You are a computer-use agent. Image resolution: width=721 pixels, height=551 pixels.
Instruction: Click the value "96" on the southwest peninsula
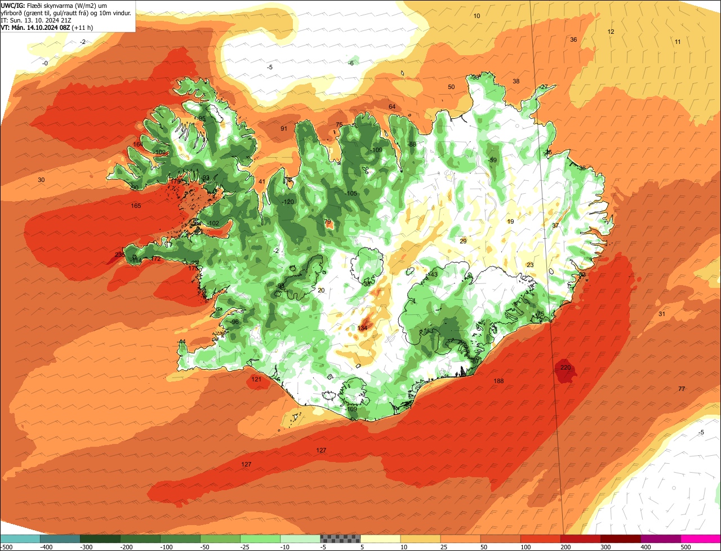coord(235,322)
